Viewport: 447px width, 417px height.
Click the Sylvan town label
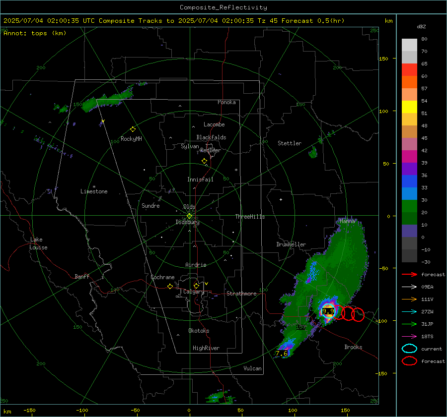(x=190, y=146)
